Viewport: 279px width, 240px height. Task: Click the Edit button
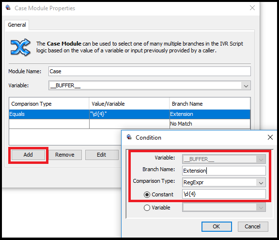point(102,155)
